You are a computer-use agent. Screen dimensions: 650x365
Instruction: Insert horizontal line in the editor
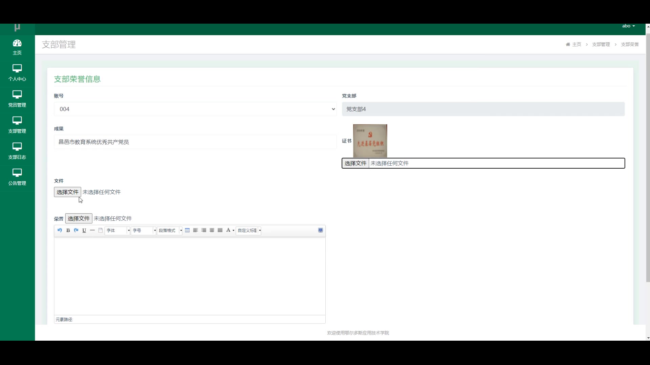point(92,230)
